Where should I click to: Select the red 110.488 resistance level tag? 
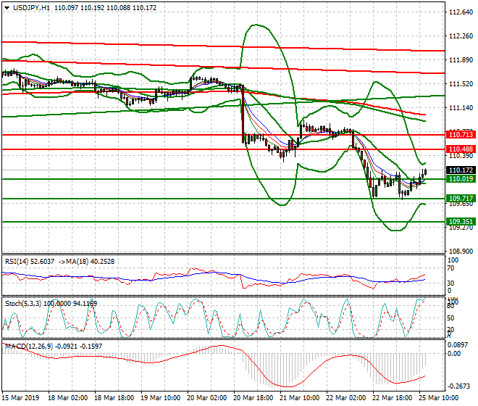click(x=461, y=149)
